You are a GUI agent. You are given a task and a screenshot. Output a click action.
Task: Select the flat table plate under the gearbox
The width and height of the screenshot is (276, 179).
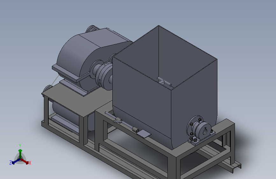(77, 100)
